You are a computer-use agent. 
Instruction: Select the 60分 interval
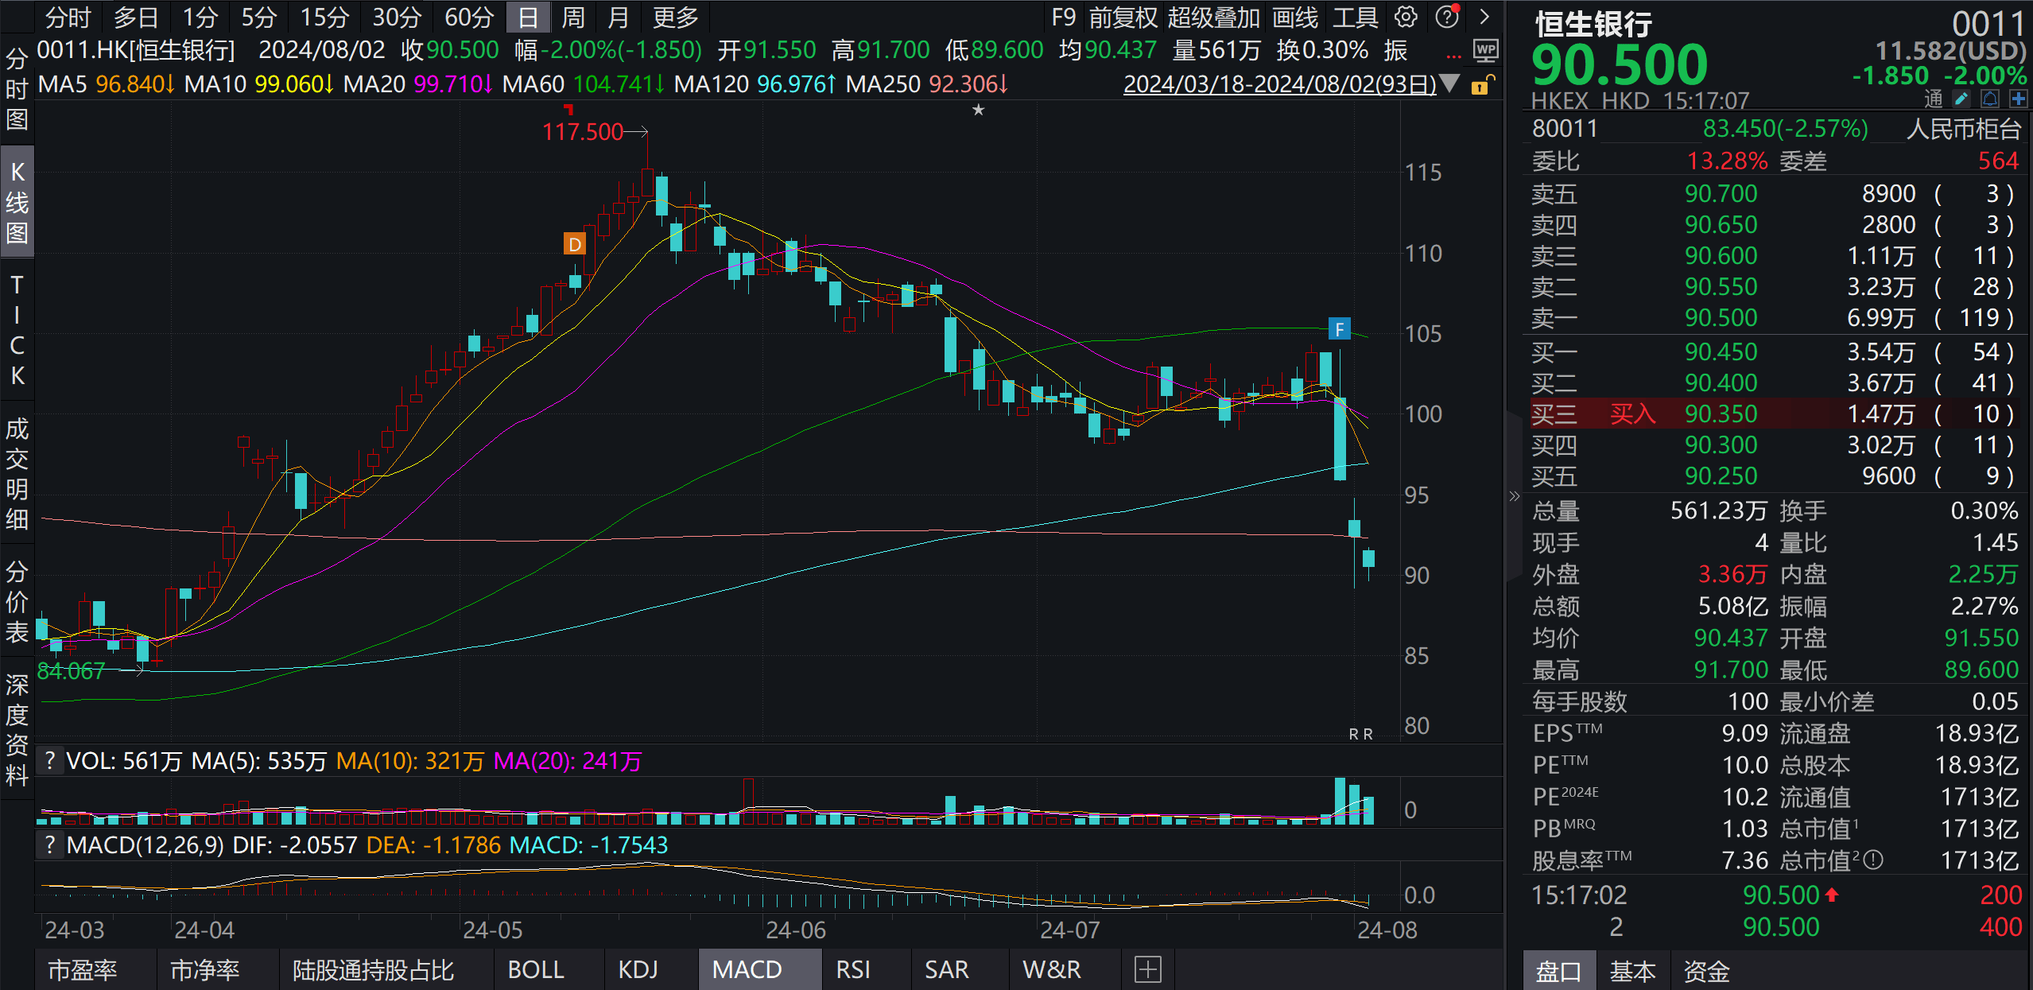coord(469,17)
